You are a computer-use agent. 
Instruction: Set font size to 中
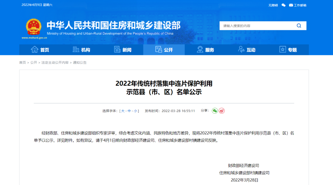tap(129, 111)
